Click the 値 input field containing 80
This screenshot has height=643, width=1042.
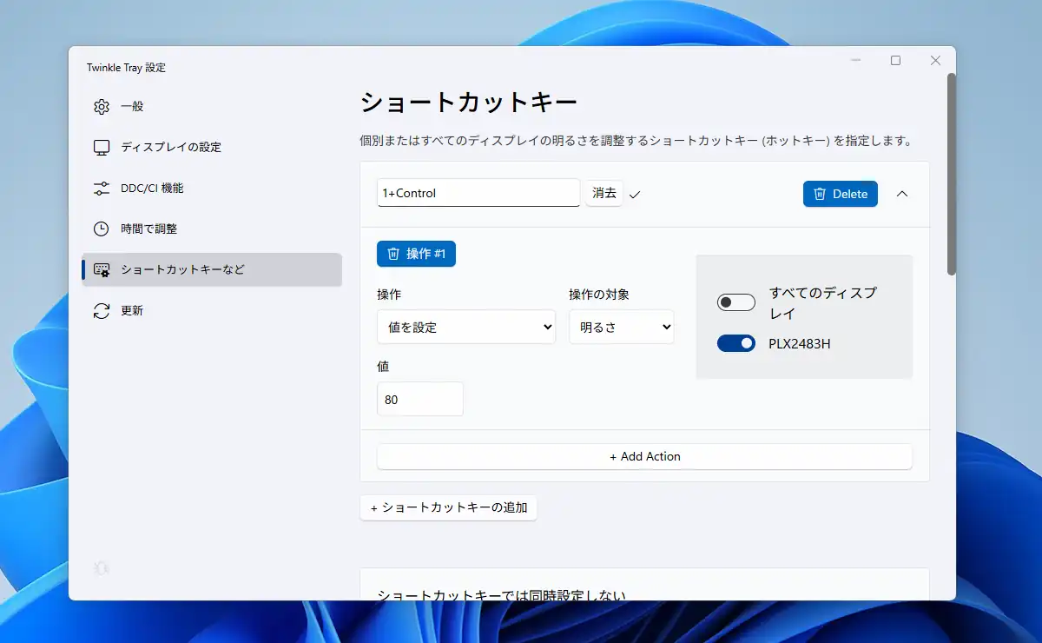click(x=420, y=400)
